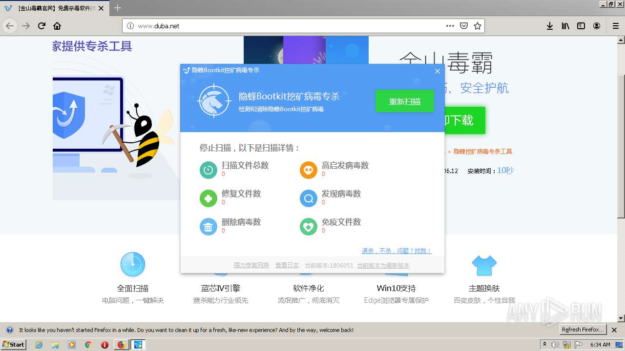Screen dimensions: 625x351
Task: Click the 软件净化 feature text
Action: coord(308,288)
